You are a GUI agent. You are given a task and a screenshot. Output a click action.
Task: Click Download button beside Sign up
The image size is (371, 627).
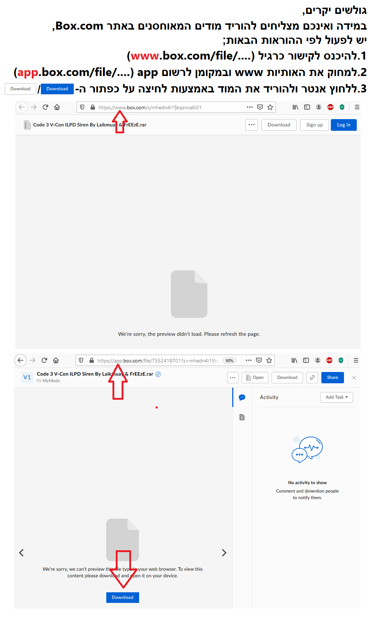pyautogui.click(x=279, y=125)
